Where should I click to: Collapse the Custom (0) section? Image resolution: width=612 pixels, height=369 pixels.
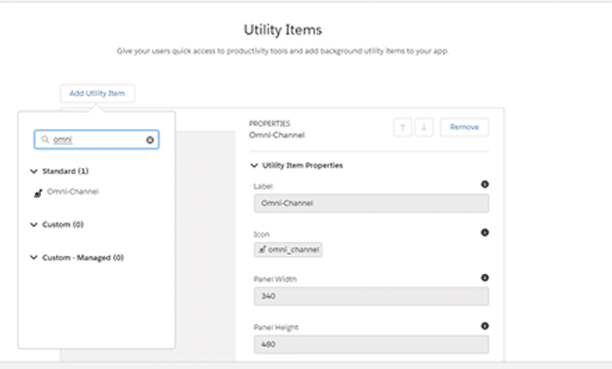34,224
